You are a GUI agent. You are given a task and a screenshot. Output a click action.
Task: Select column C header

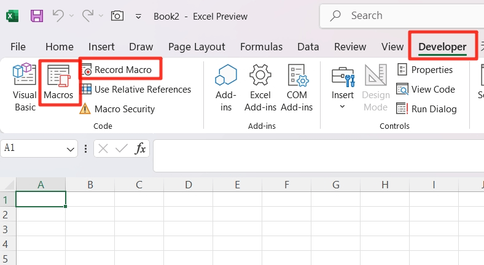coord(139,185)
